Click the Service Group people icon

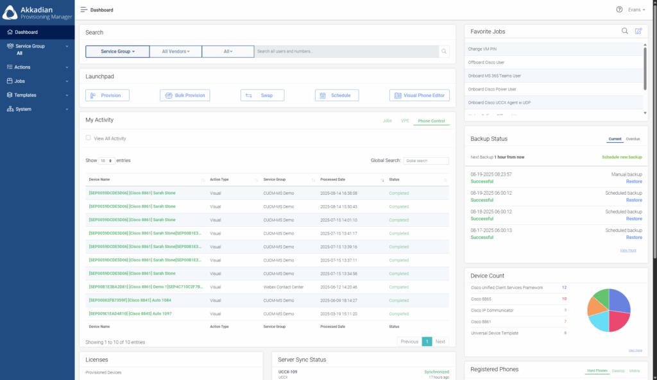[10, 46]
